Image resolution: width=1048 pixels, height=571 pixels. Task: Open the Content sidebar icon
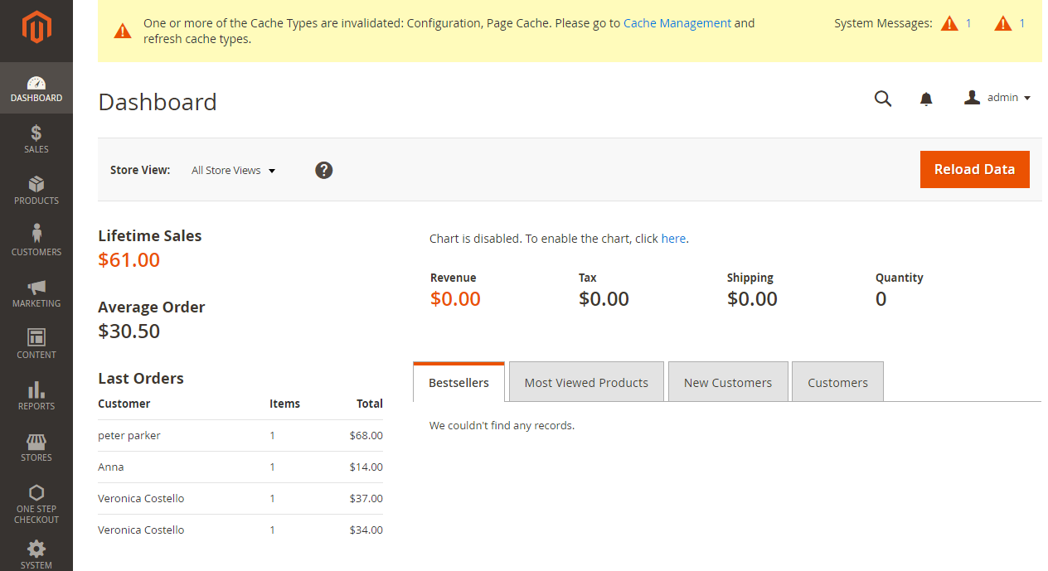36,337
